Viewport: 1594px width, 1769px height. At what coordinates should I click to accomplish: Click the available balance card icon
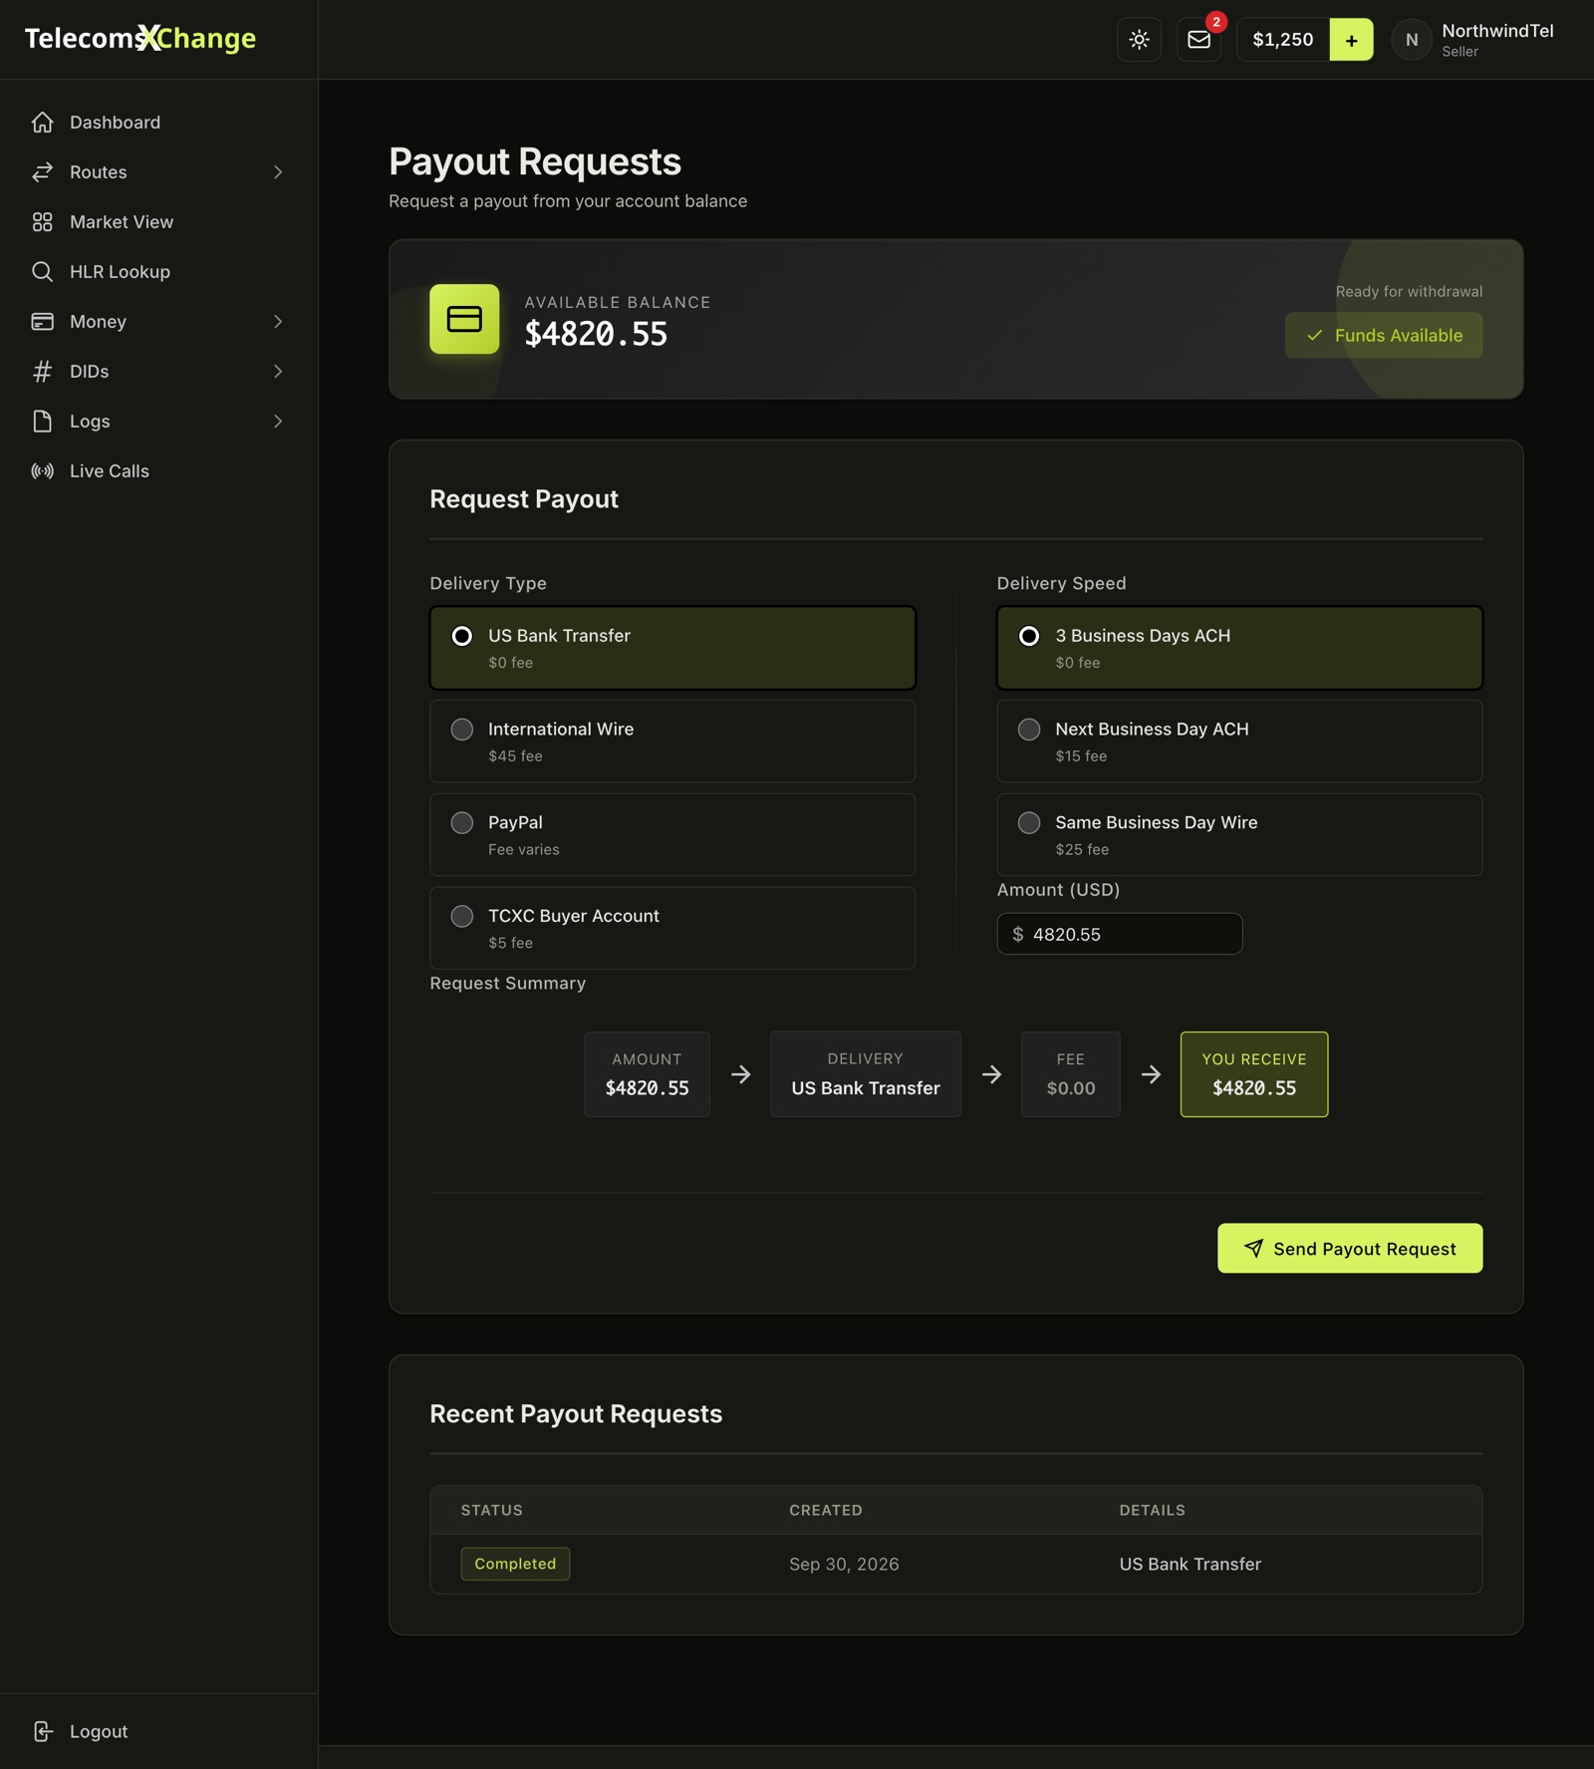pos(464,319)
